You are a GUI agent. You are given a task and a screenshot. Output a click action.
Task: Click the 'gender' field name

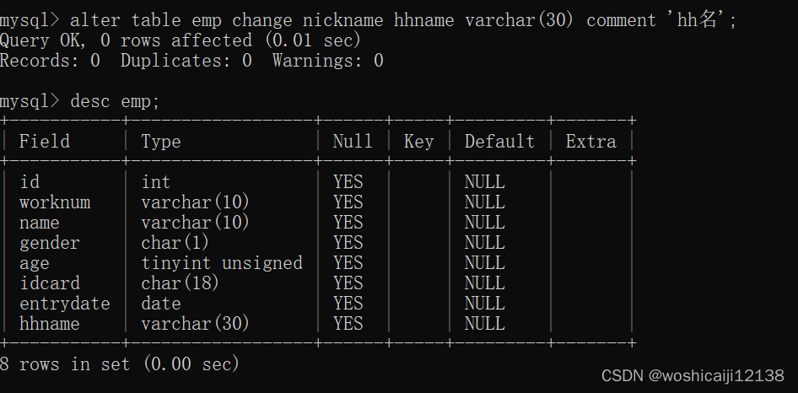50,243
